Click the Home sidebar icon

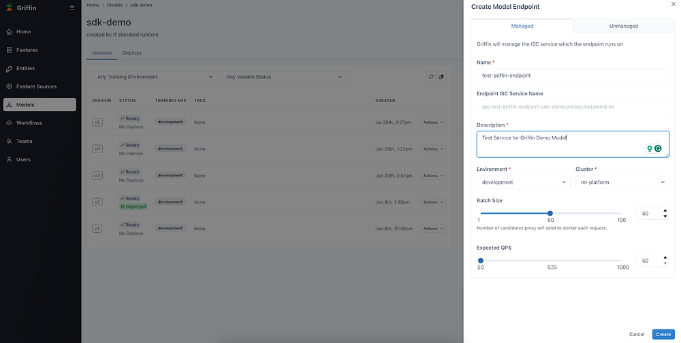[9, 32]
